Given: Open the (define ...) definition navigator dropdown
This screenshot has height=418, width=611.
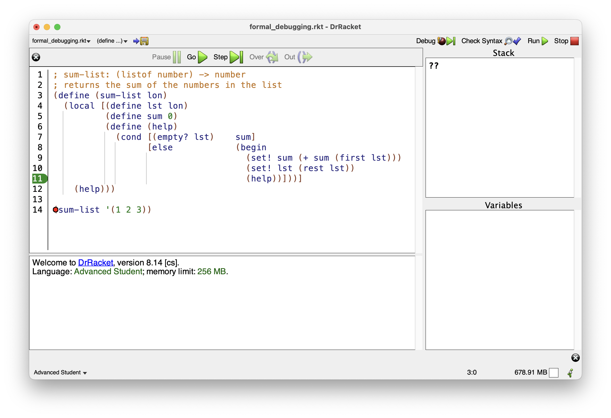Looking at the screenshot, I should (112, 41).
